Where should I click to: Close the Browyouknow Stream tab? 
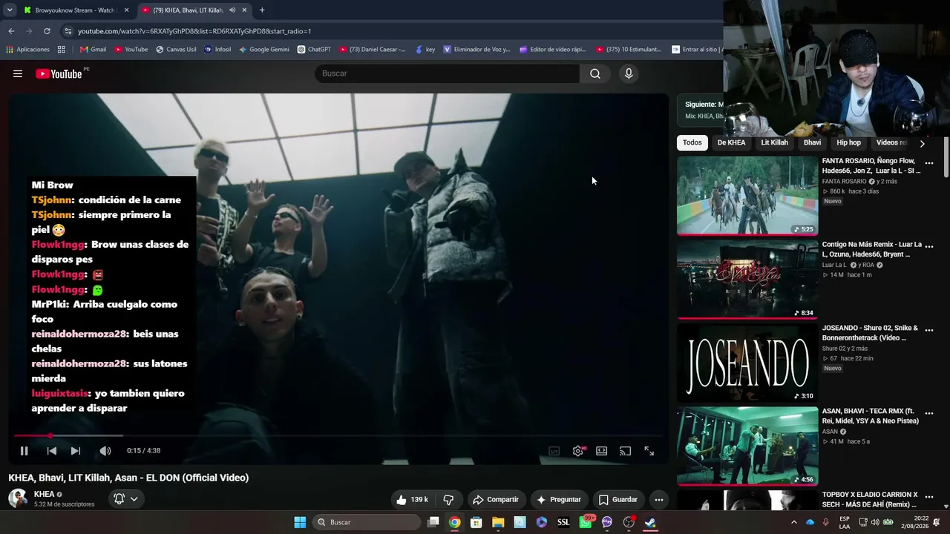coord(126,10)
